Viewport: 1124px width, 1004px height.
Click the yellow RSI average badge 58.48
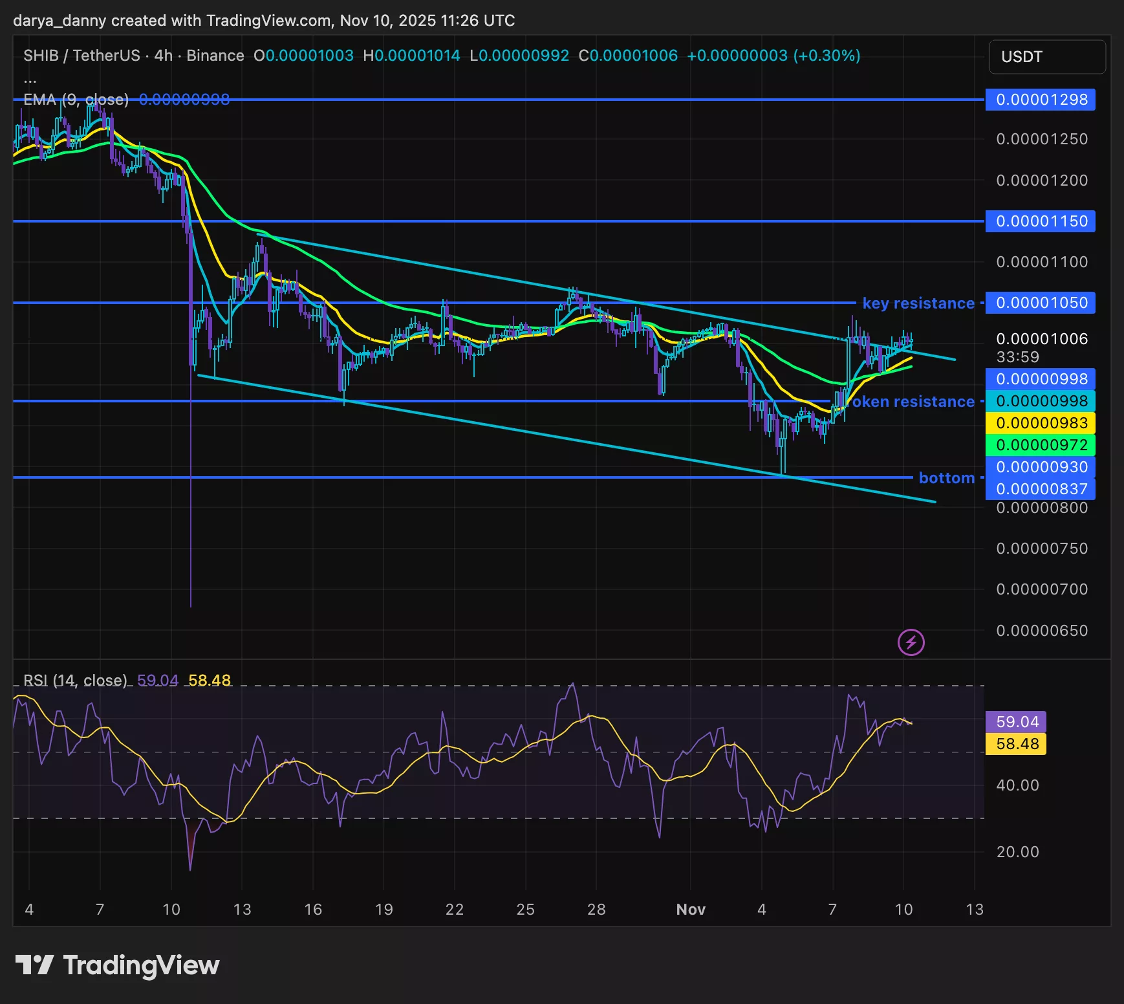pos(1016,744)
